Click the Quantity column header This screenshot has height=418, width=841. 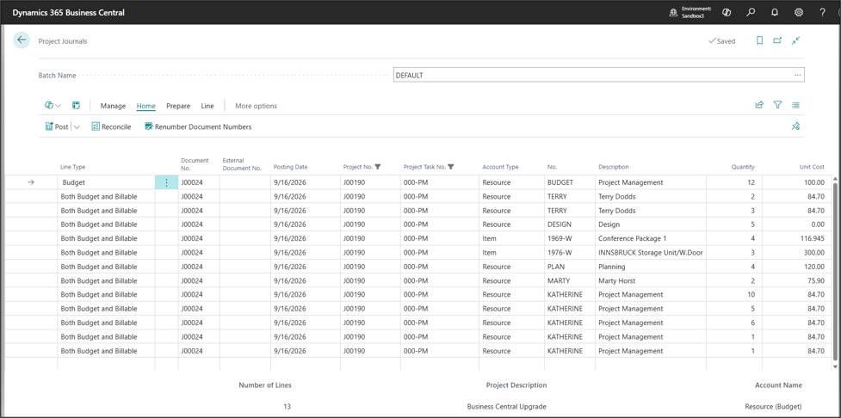(743, 167)
